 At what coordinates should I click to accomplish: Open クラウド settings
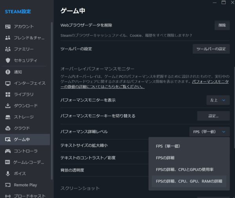(25, 128)
